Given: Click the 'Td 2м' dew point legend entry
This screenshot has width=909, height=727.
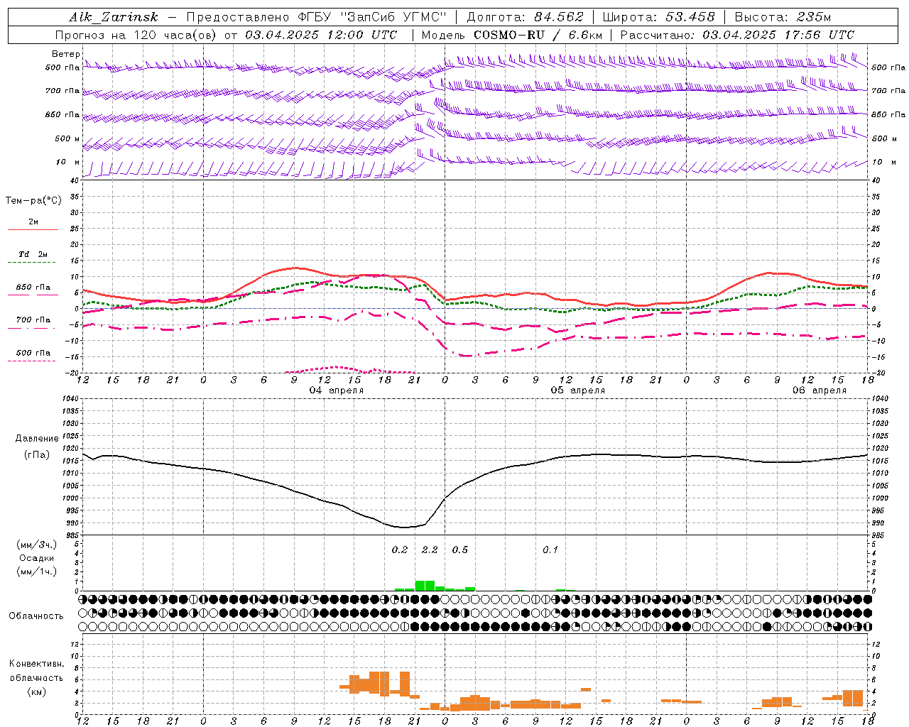Looking at the screenshot, I should [x=33, y=253].
